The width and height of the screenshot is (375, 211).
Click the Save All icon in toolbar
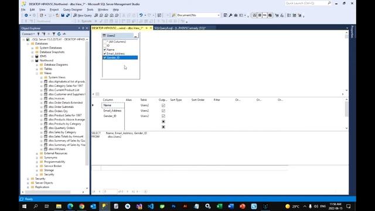(x=68, y=15)
